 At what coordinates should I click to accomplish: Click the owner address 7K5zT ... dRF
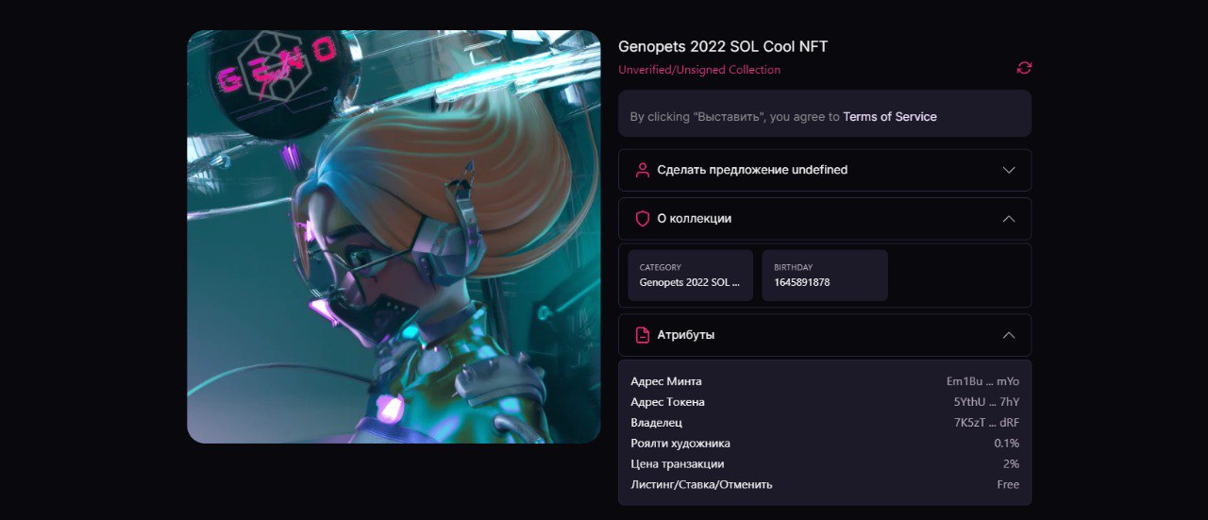click(x=986, y=423)
